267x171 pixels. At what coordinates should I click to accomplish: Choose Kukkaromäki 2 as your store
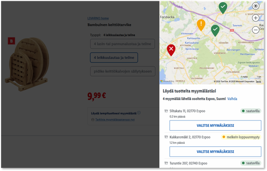(212, 152)
